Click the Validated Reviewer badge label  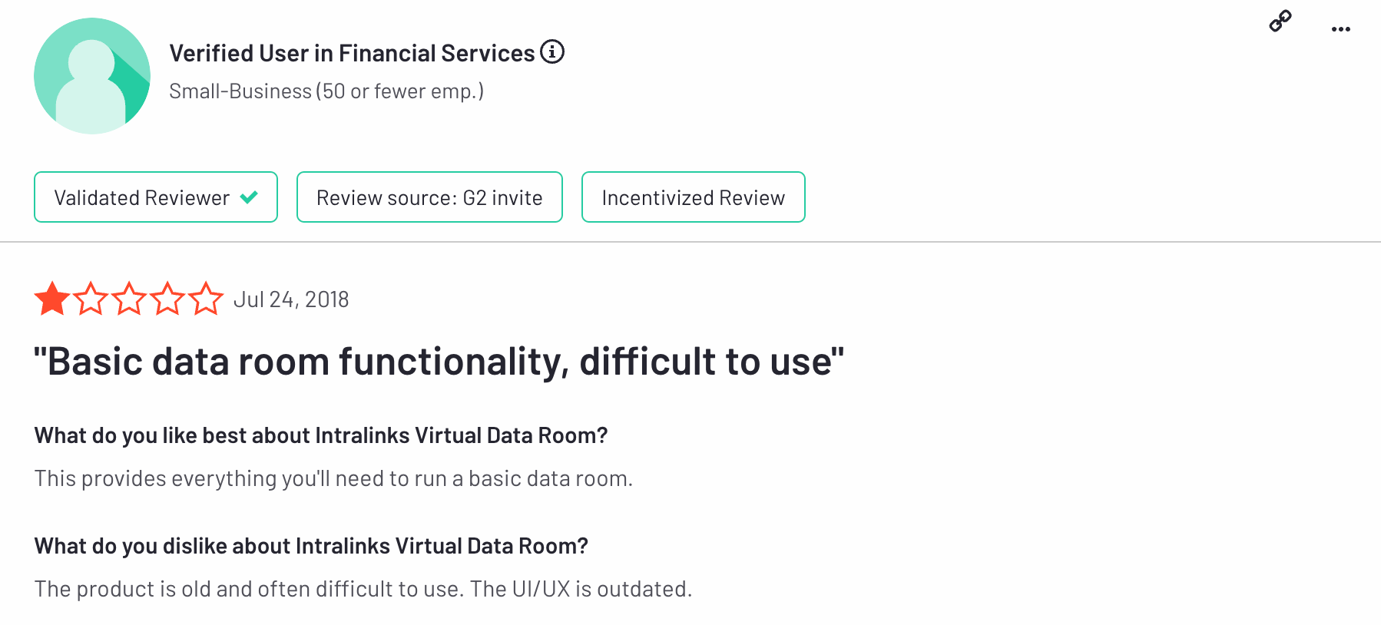(x=142, y=198)
